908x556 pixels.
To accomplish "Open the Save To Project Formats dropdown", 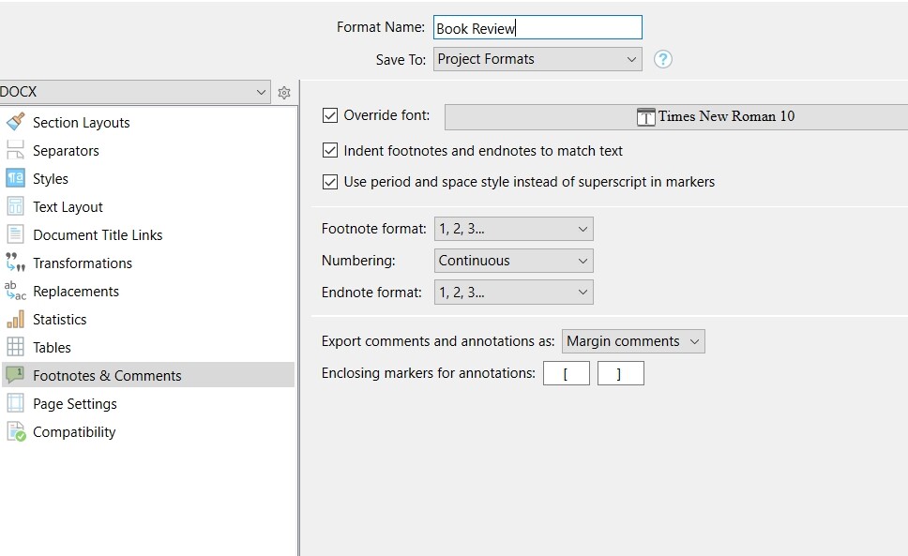I will point(537,59).
